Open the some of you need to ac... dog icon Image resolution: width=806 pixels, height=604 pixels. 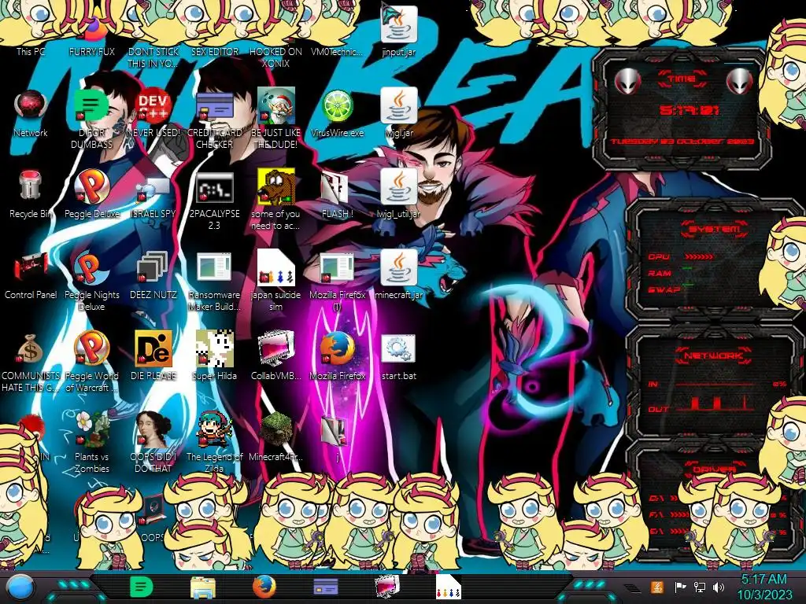click(275, 201)
